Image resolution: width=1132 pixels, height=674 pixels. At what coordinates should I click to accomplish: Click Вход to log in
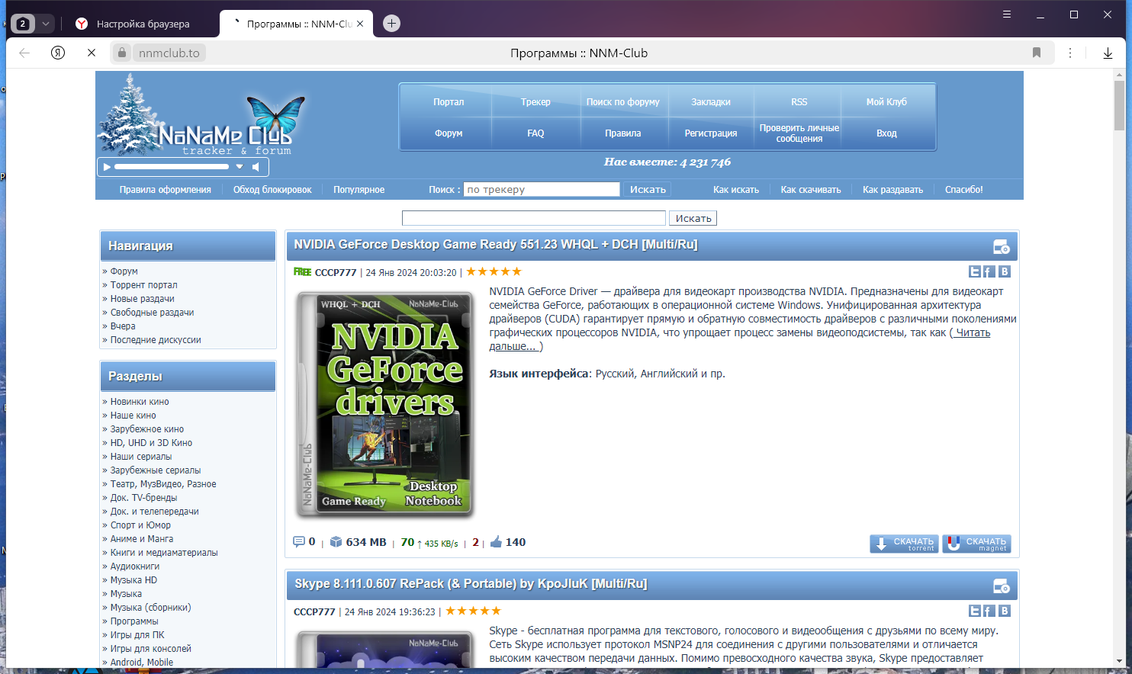pyautogui.click(x=886, y=133)
